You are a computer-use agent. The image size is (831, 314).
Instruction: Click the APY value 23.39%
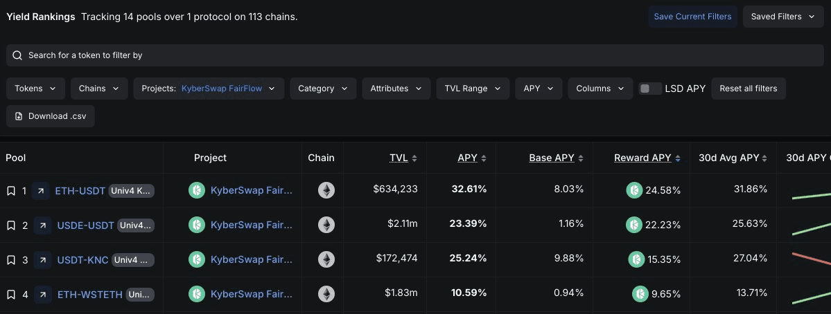pyautogui.click(x=468, y=223)
